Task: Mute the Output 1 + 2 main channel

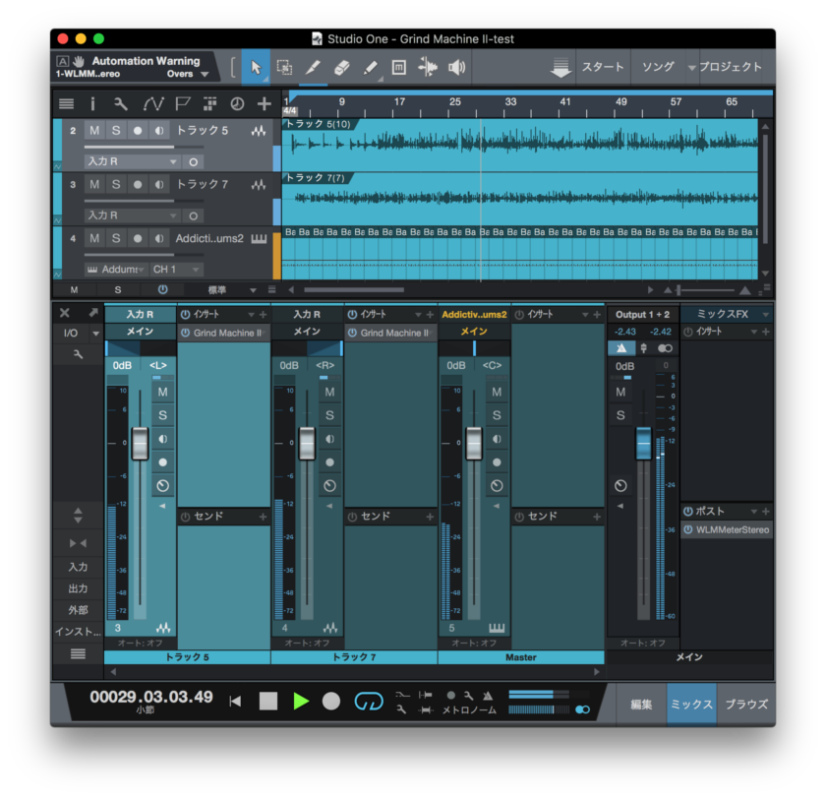Action: [x=620, y=392]
